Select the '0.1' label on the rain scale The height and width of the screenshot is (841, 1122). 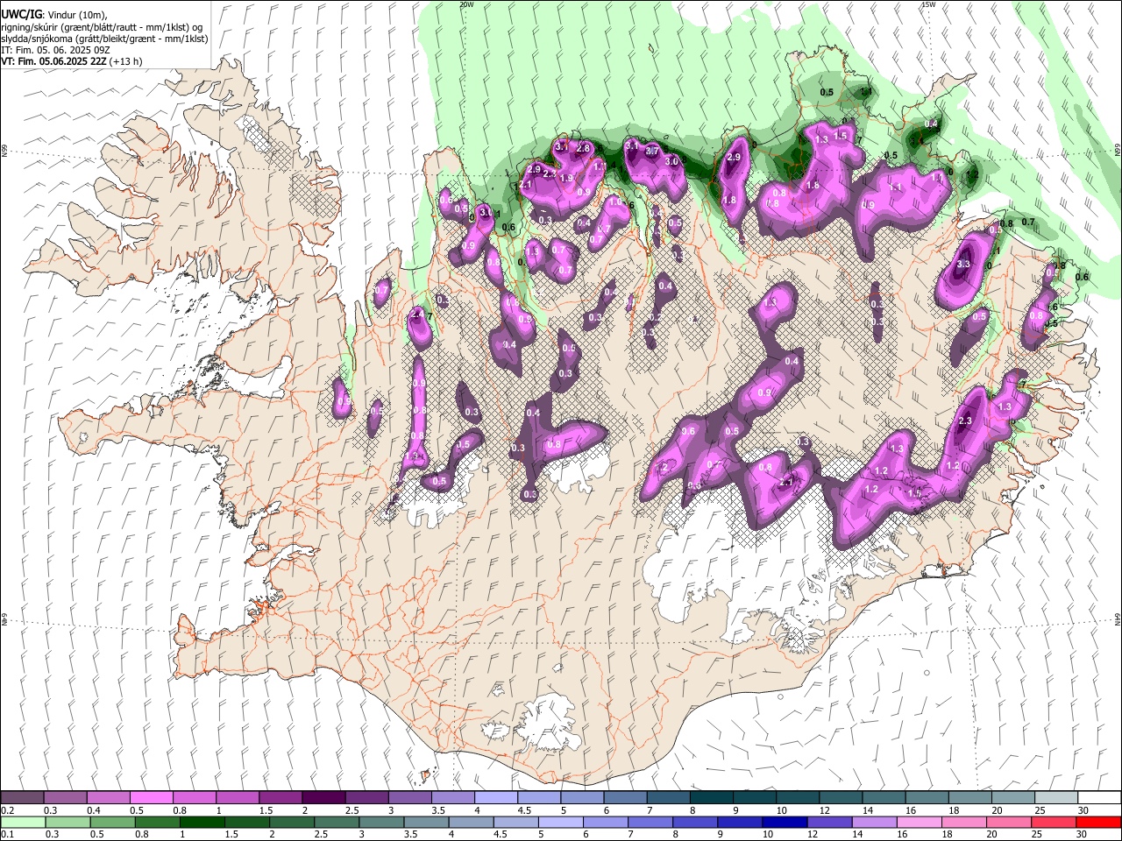tap(6, 834)
